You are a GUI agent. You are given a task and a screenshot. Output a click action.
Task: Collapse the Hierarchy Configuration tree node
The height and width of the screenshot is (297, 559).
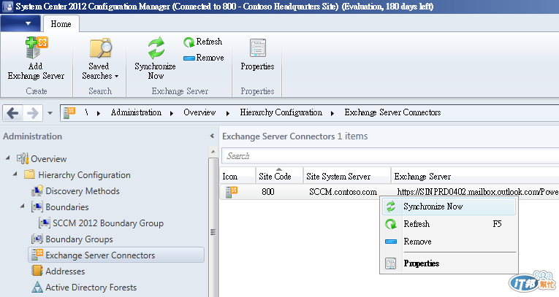pos(15,174)
